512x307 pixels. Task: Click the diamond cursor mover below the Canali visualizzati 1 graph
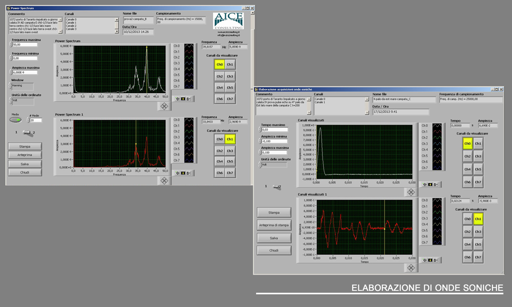point(411,268)
